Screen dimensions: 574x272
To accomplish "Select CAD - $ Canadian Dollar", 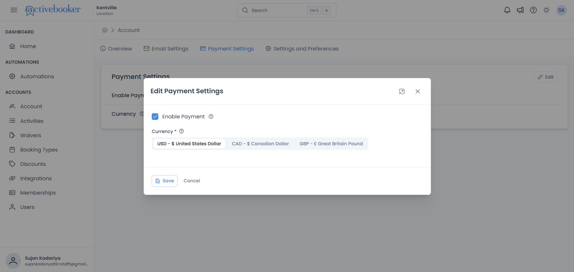I will (x=260, y=144).
